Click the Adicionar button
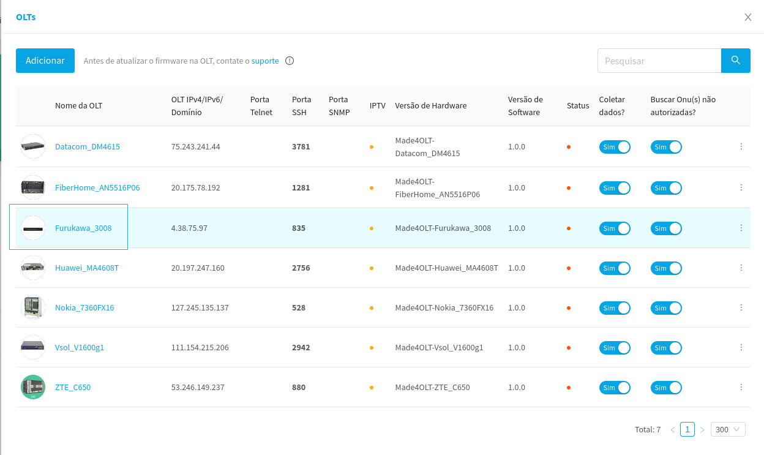The image size is (764, 455). pos(45,61)
